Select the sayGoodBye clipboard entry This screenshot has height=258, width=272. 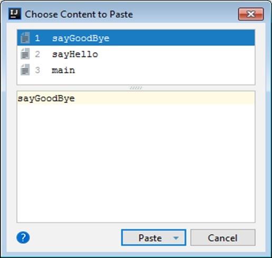136,38
